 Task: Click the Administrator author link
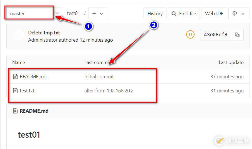pos(43,40)
